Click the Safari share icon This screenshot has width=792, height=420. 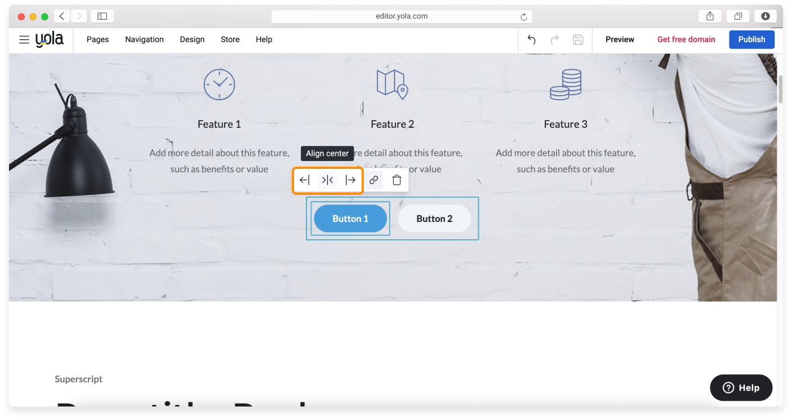710,16
